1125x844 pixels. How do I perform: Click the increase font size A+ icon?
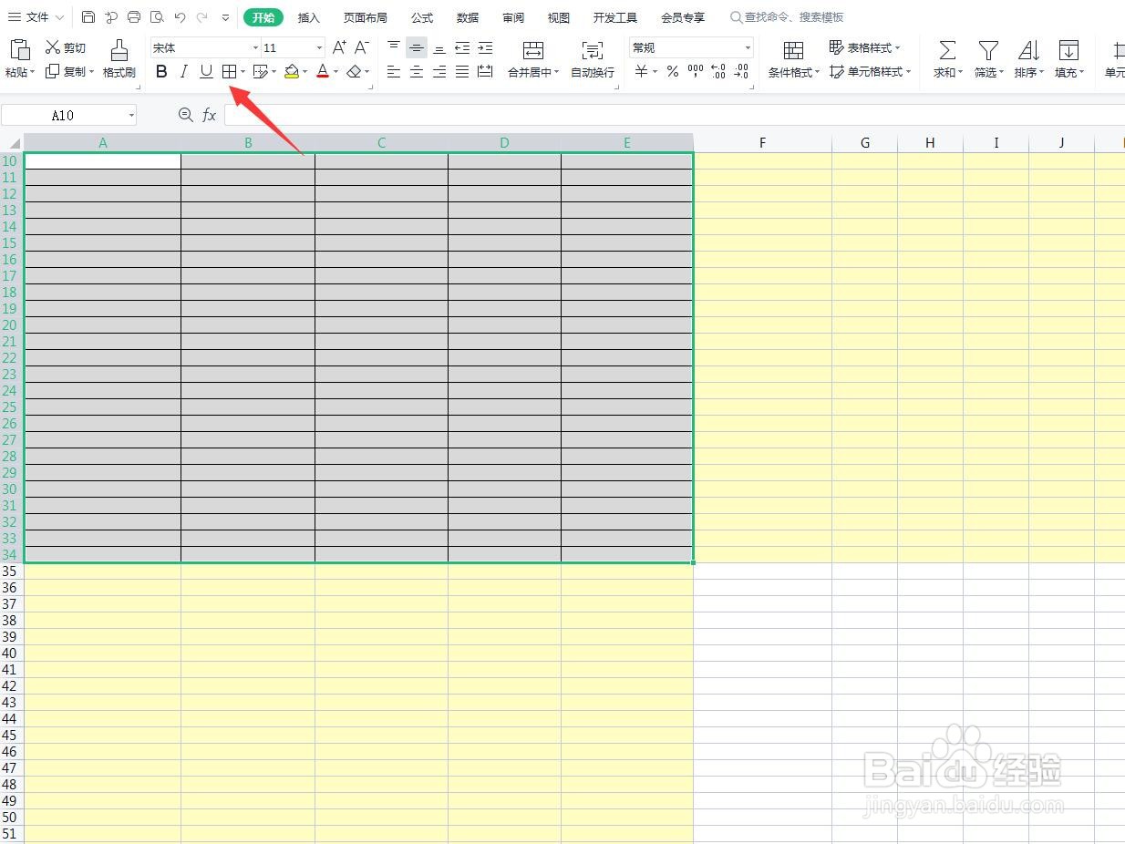(x=339, y=47)
